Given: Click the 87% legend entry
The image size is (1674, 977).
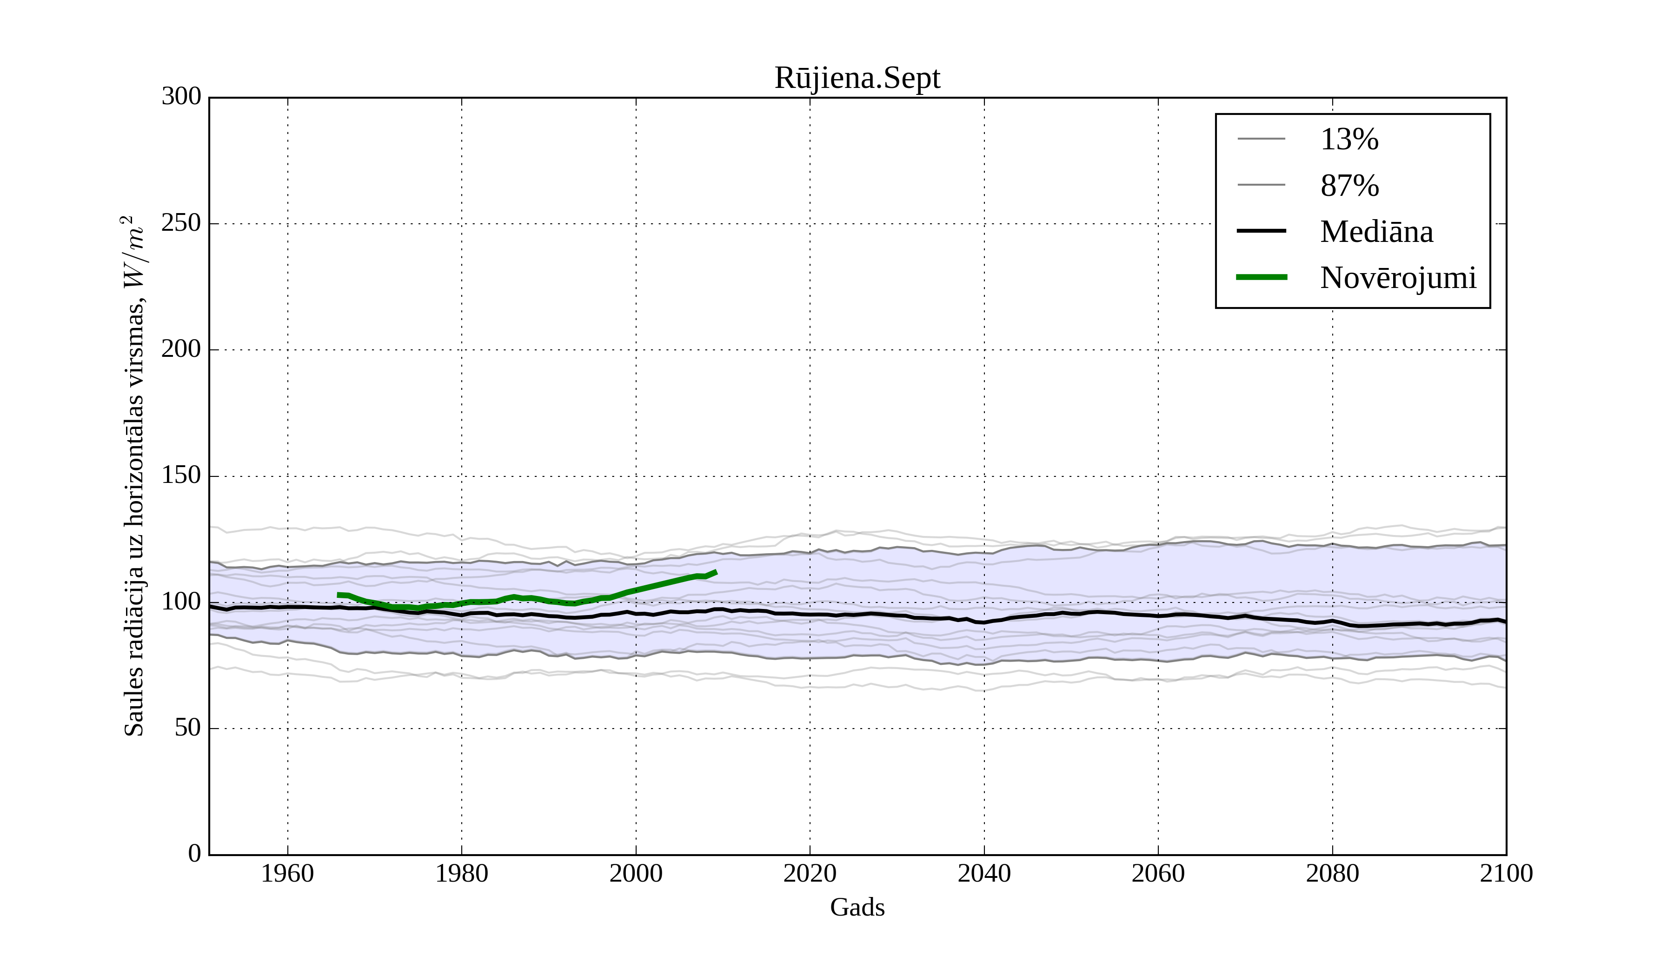Looking at the screenshot, I should tap(1349, 186).
